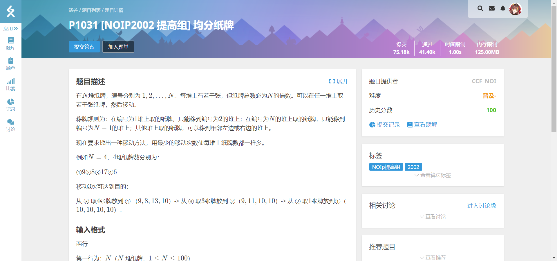Image resolution: width=557 pixels, height=261 pixels.
Task: Open the mail envelope icon in top bar
Action: click(492, 8)
